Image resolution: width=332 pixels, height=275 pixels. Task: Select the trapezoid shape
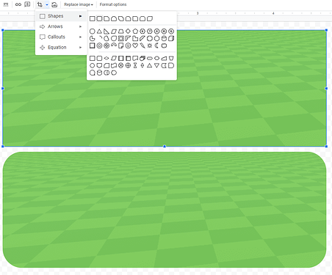[x=121, y=32]
